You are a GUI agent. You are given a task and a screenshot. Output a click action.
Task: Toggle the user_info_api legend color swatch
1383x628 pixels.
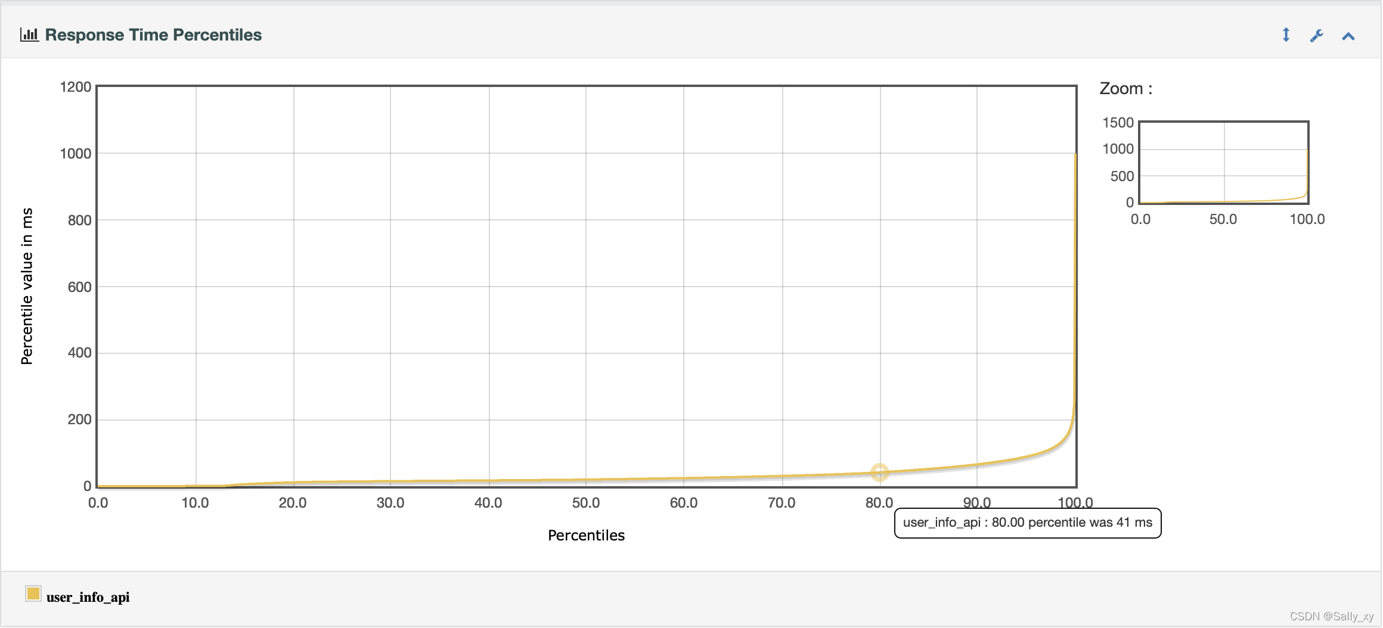tap(33, 593)
